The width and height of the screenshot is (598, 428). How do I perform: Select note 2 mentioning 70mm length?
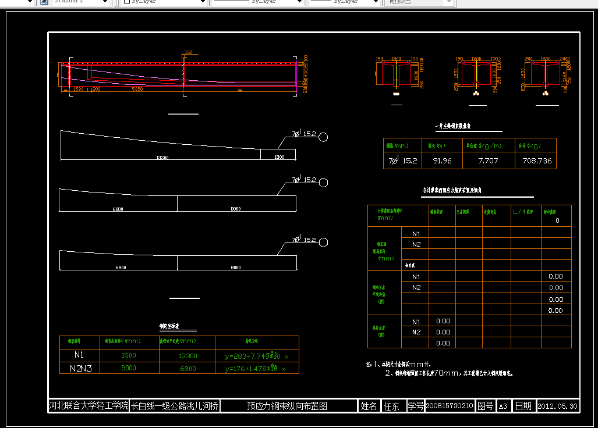point(448,373)
